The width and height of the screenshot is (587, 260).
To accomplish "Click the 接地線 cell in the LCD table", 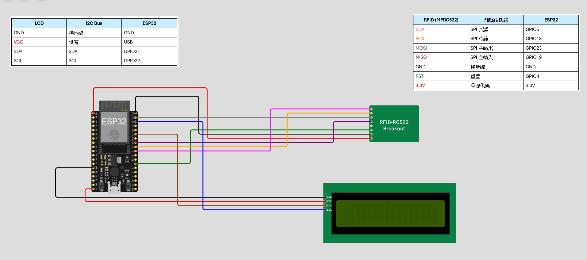I will point(94,33).
